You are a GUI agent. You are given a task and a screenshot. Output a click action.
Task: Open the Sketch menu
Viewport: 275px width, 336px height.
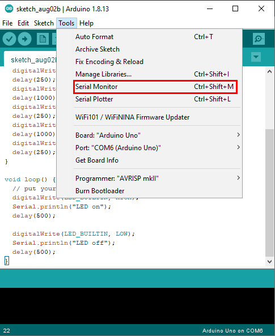coord(44,23)
